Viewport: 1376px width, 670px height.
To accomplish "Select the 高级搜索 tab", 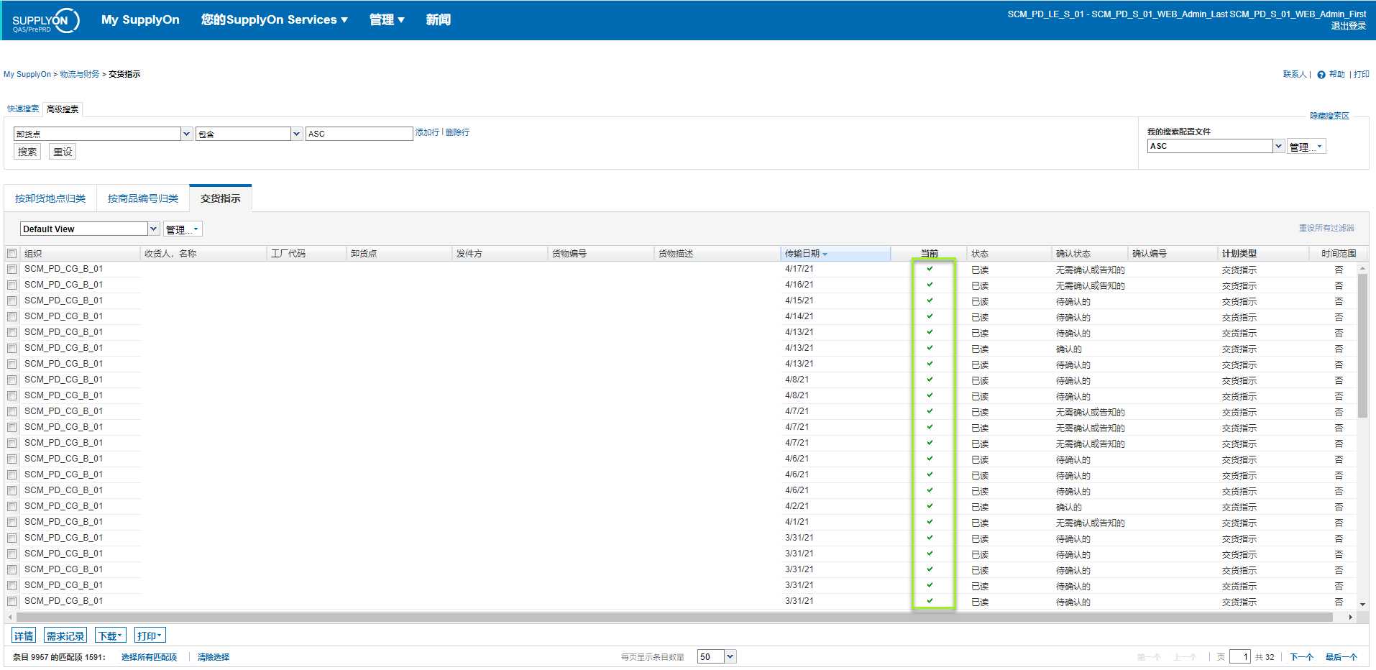I will (x=63, y=109).
